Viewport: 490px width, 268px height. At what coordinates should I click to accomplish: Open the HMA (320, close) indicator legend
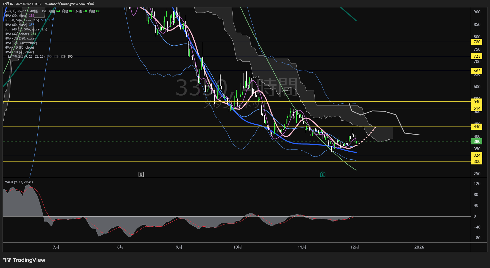click(x=17, y=34)
